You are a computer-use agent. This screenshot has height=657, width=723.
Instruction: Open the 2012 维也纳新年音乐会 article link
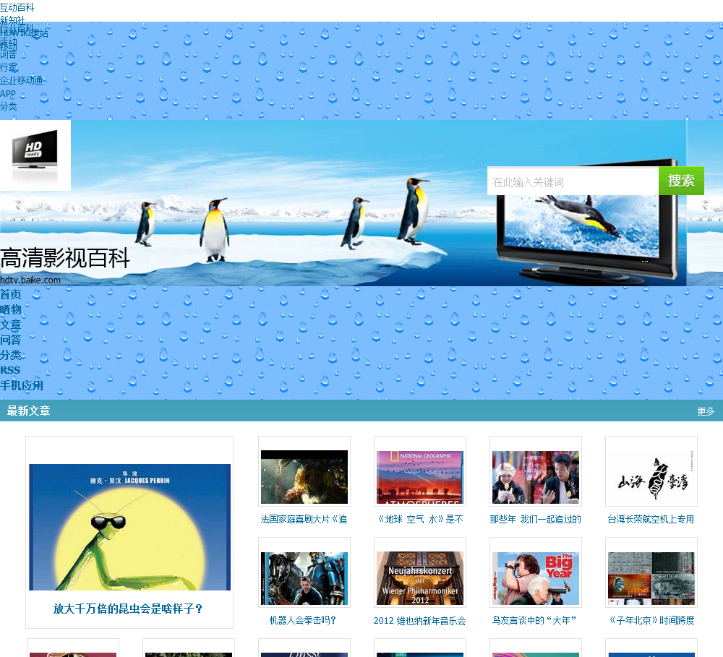tap(419, 621)
